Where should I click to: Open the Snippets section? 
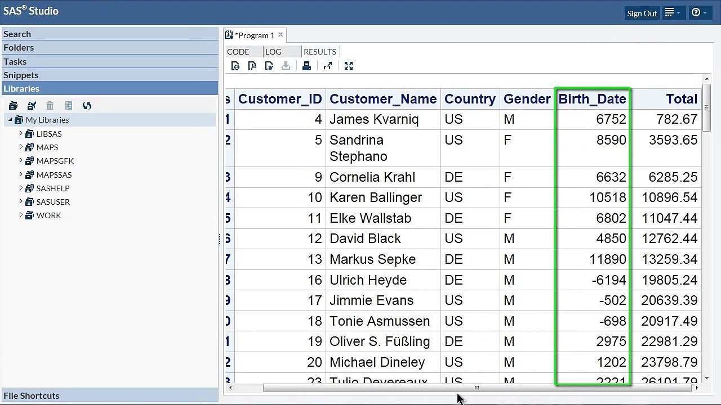pyautogui.click(x=109, y=75)
